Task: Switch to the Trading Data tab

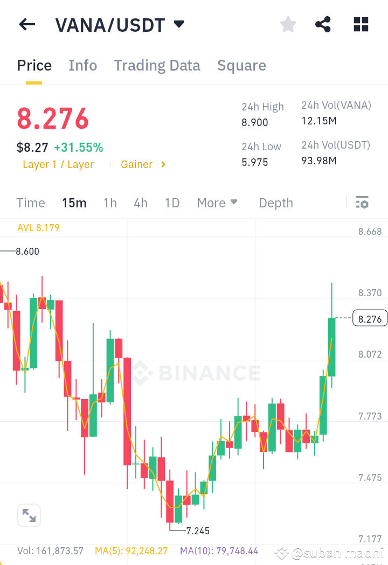Action: click(157, 65)
